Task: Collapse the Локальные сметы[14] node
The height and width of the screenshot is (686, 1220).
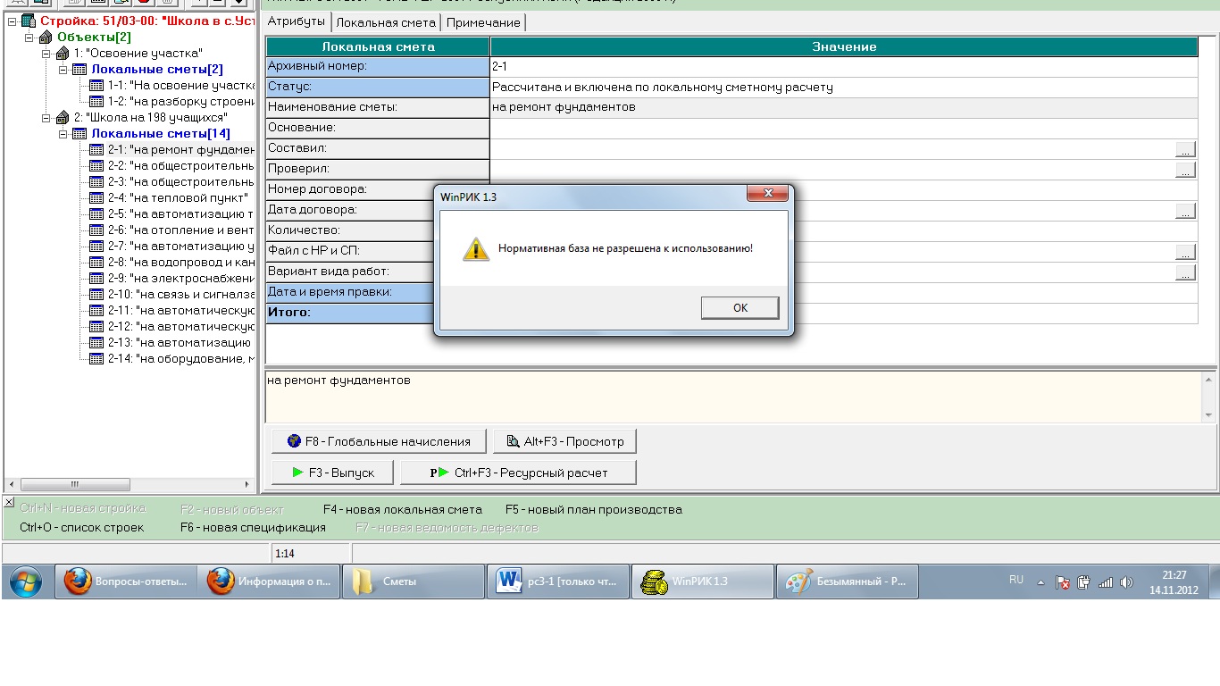Action: (63, 133)
